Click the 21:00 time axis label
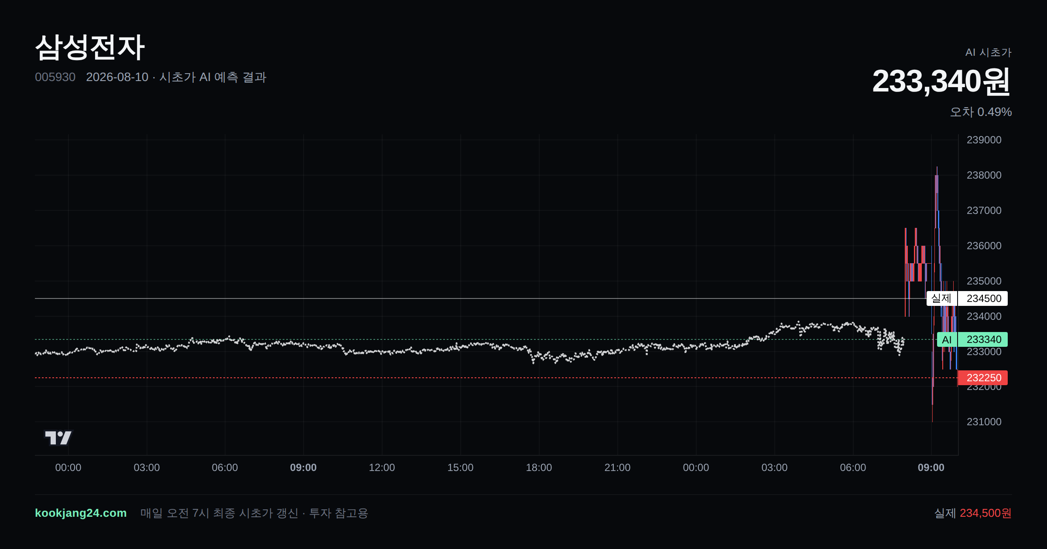Image resolution: width=1047 pixels, height=549 pixels. tap(617, 468)
